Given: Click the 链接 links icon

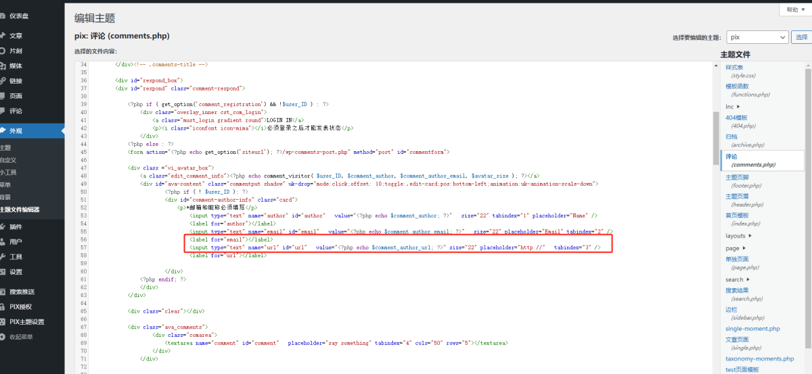Looking at the screenshot, I should tap(3, 81).
